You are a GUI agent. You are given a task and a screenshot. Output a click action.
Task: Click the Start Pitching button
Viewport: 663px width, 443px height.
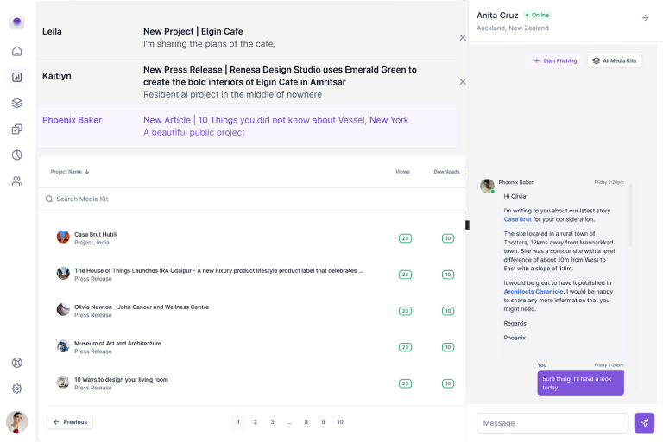coord(555,61)
